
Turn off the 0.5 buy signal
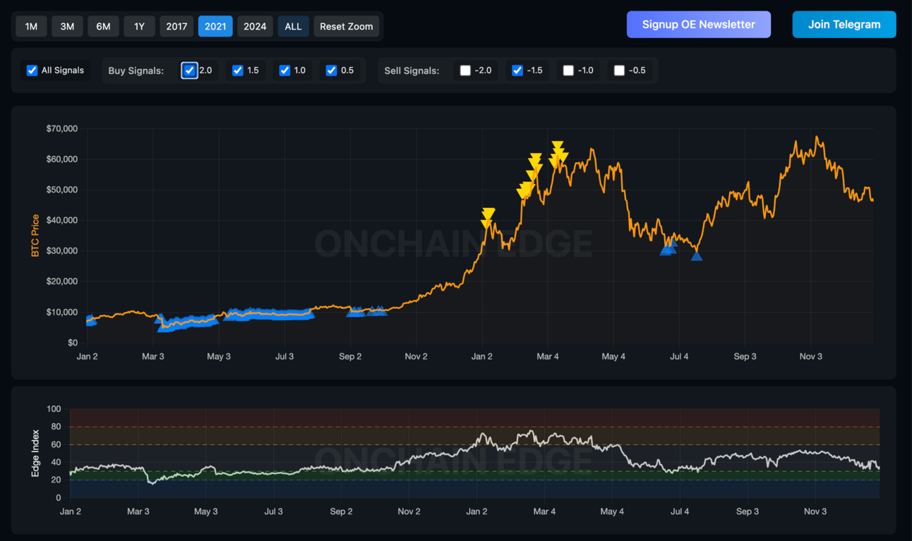[331, 71]
